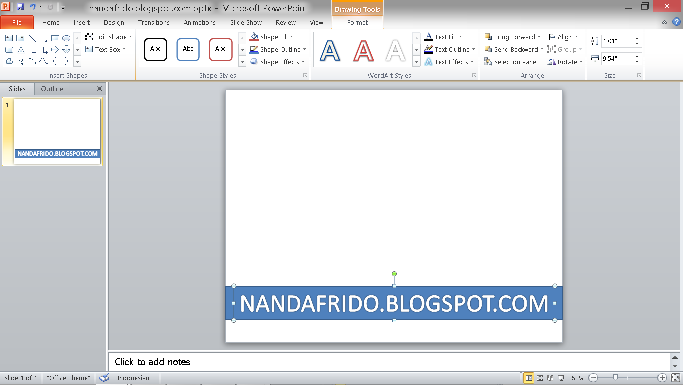This screenshot has width=683, height=385.
Task: Switch to Slide Sorter view
Action: point(540,378)
